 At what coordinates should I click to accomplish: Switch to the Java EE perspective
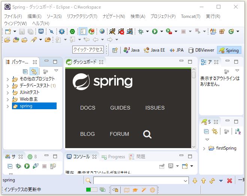coord(154,50)
